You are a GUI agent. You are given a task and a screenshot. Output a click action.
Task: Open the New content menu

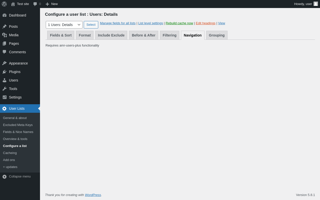[x=52, y=4]
